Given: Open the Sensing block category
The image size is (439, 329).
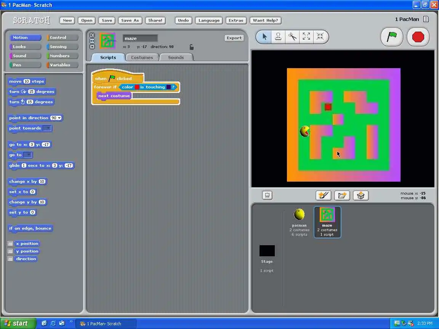Looking at the screenshot, I should click(x=62, y=47).
